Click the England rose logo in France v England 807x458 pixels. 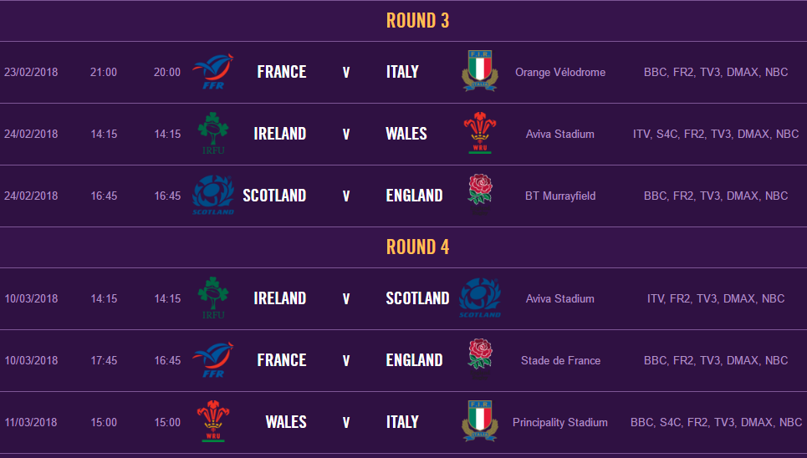pyautogui.click(x=480, y=359)
